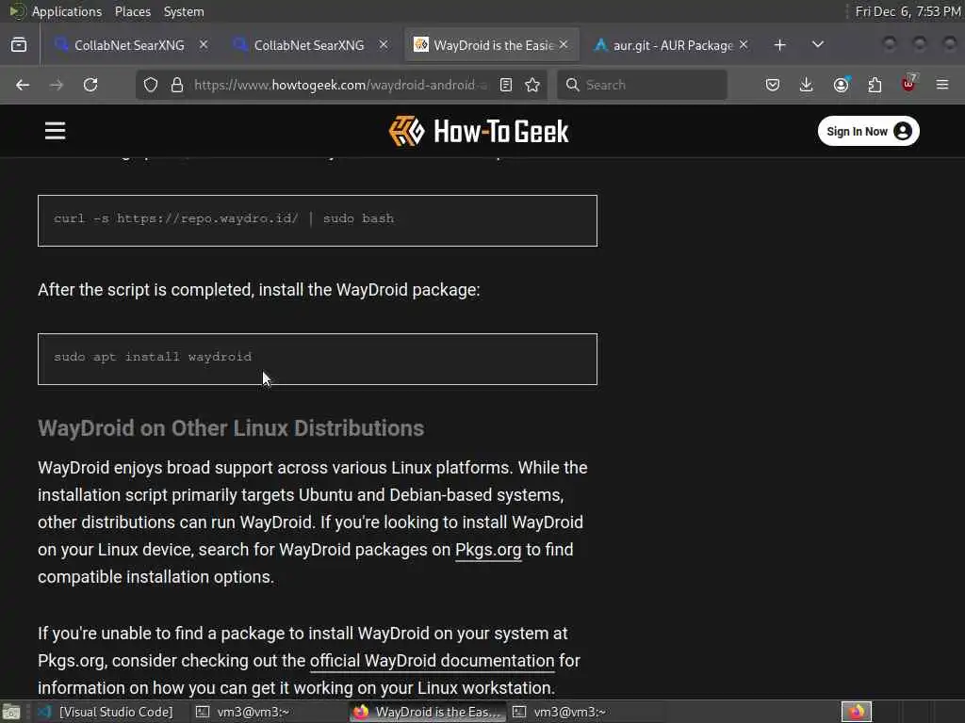Viewport: 965px width, 723px height.
Task: Open the tracking protection shield icon
Action: [x=151, y=85]
